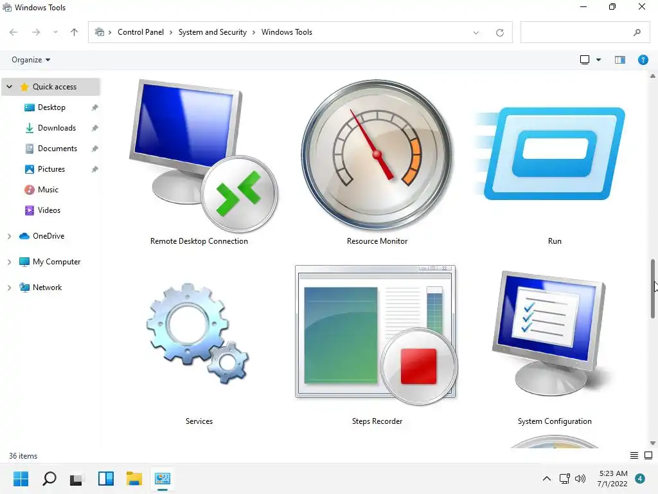The height and width of the screenshot is (494, 658).
Task: Open File Explorer from taskbar
Action: point(134,479)
